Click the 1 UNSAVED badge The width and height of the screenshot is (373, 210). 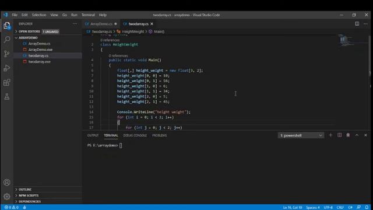pos(51,32)
